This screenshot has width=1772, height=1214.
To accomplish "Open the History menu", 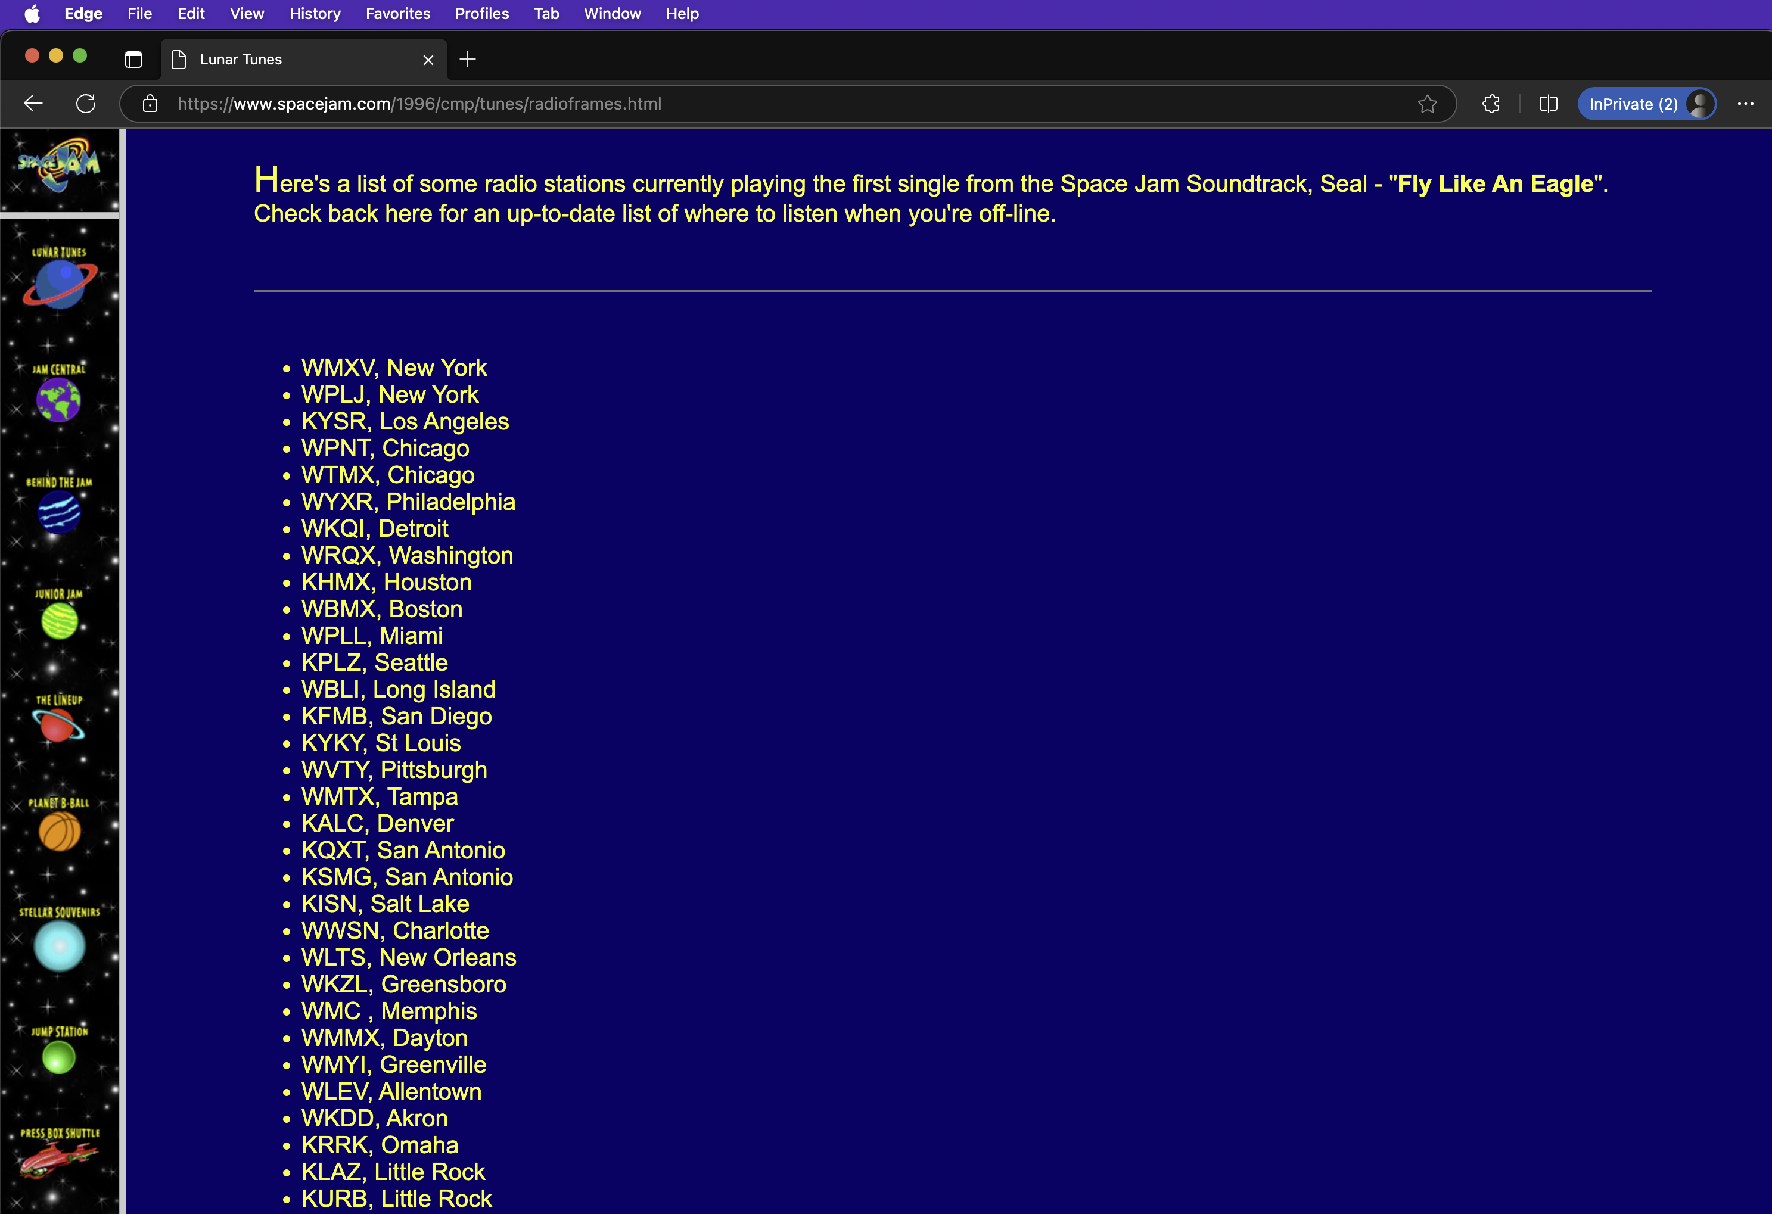I will [315, 14].
